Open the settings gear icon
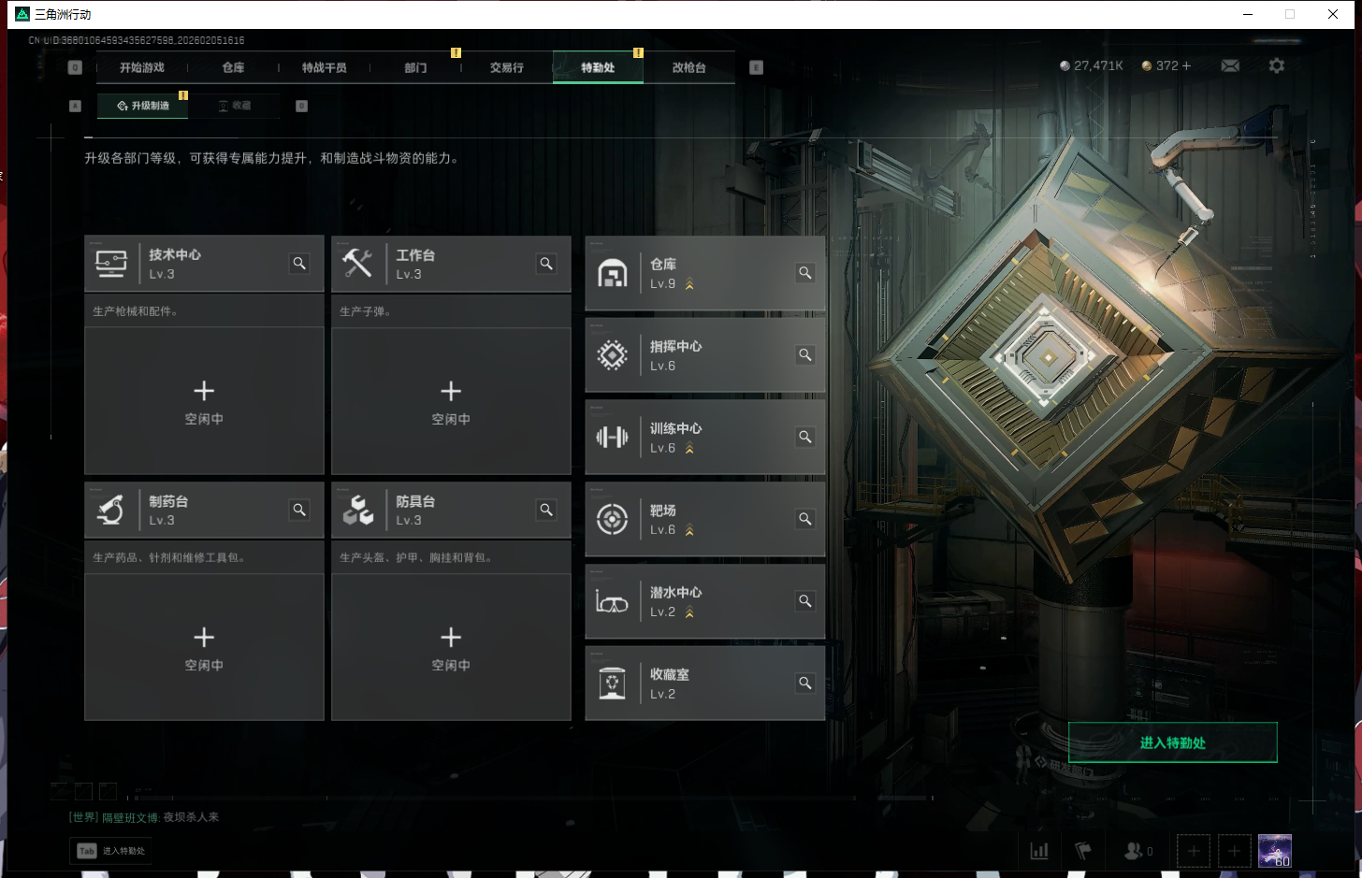Image resolution: width=1362 pixels, height=878 pixels. [x=1276, y=65]
